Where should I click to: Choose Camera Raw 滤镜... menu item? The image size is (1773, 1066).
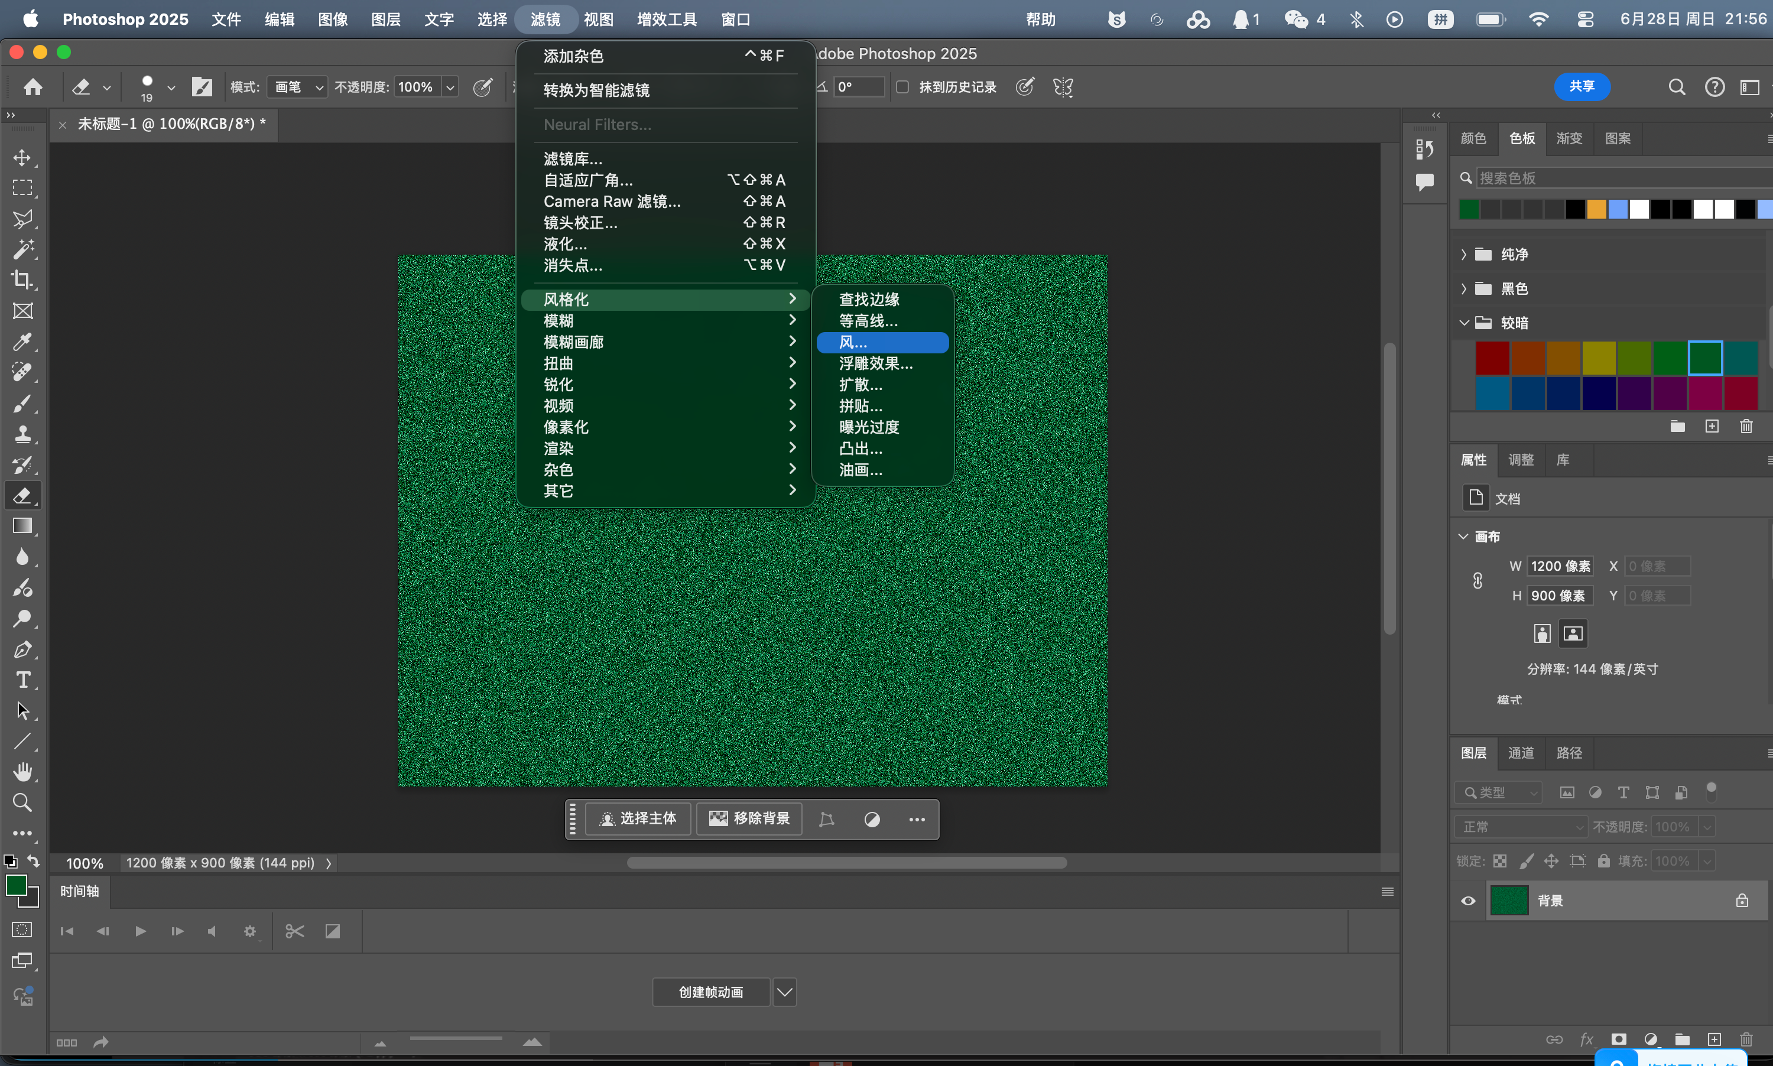667,201
